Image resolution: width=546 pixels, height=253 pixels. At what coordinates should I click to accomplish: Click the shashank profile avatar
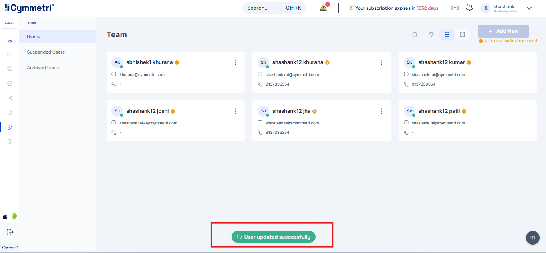486,8
